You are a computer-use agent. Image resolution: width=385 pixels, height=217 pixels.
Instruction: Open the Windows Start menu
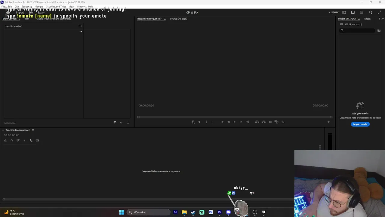(x=122, y=212)
